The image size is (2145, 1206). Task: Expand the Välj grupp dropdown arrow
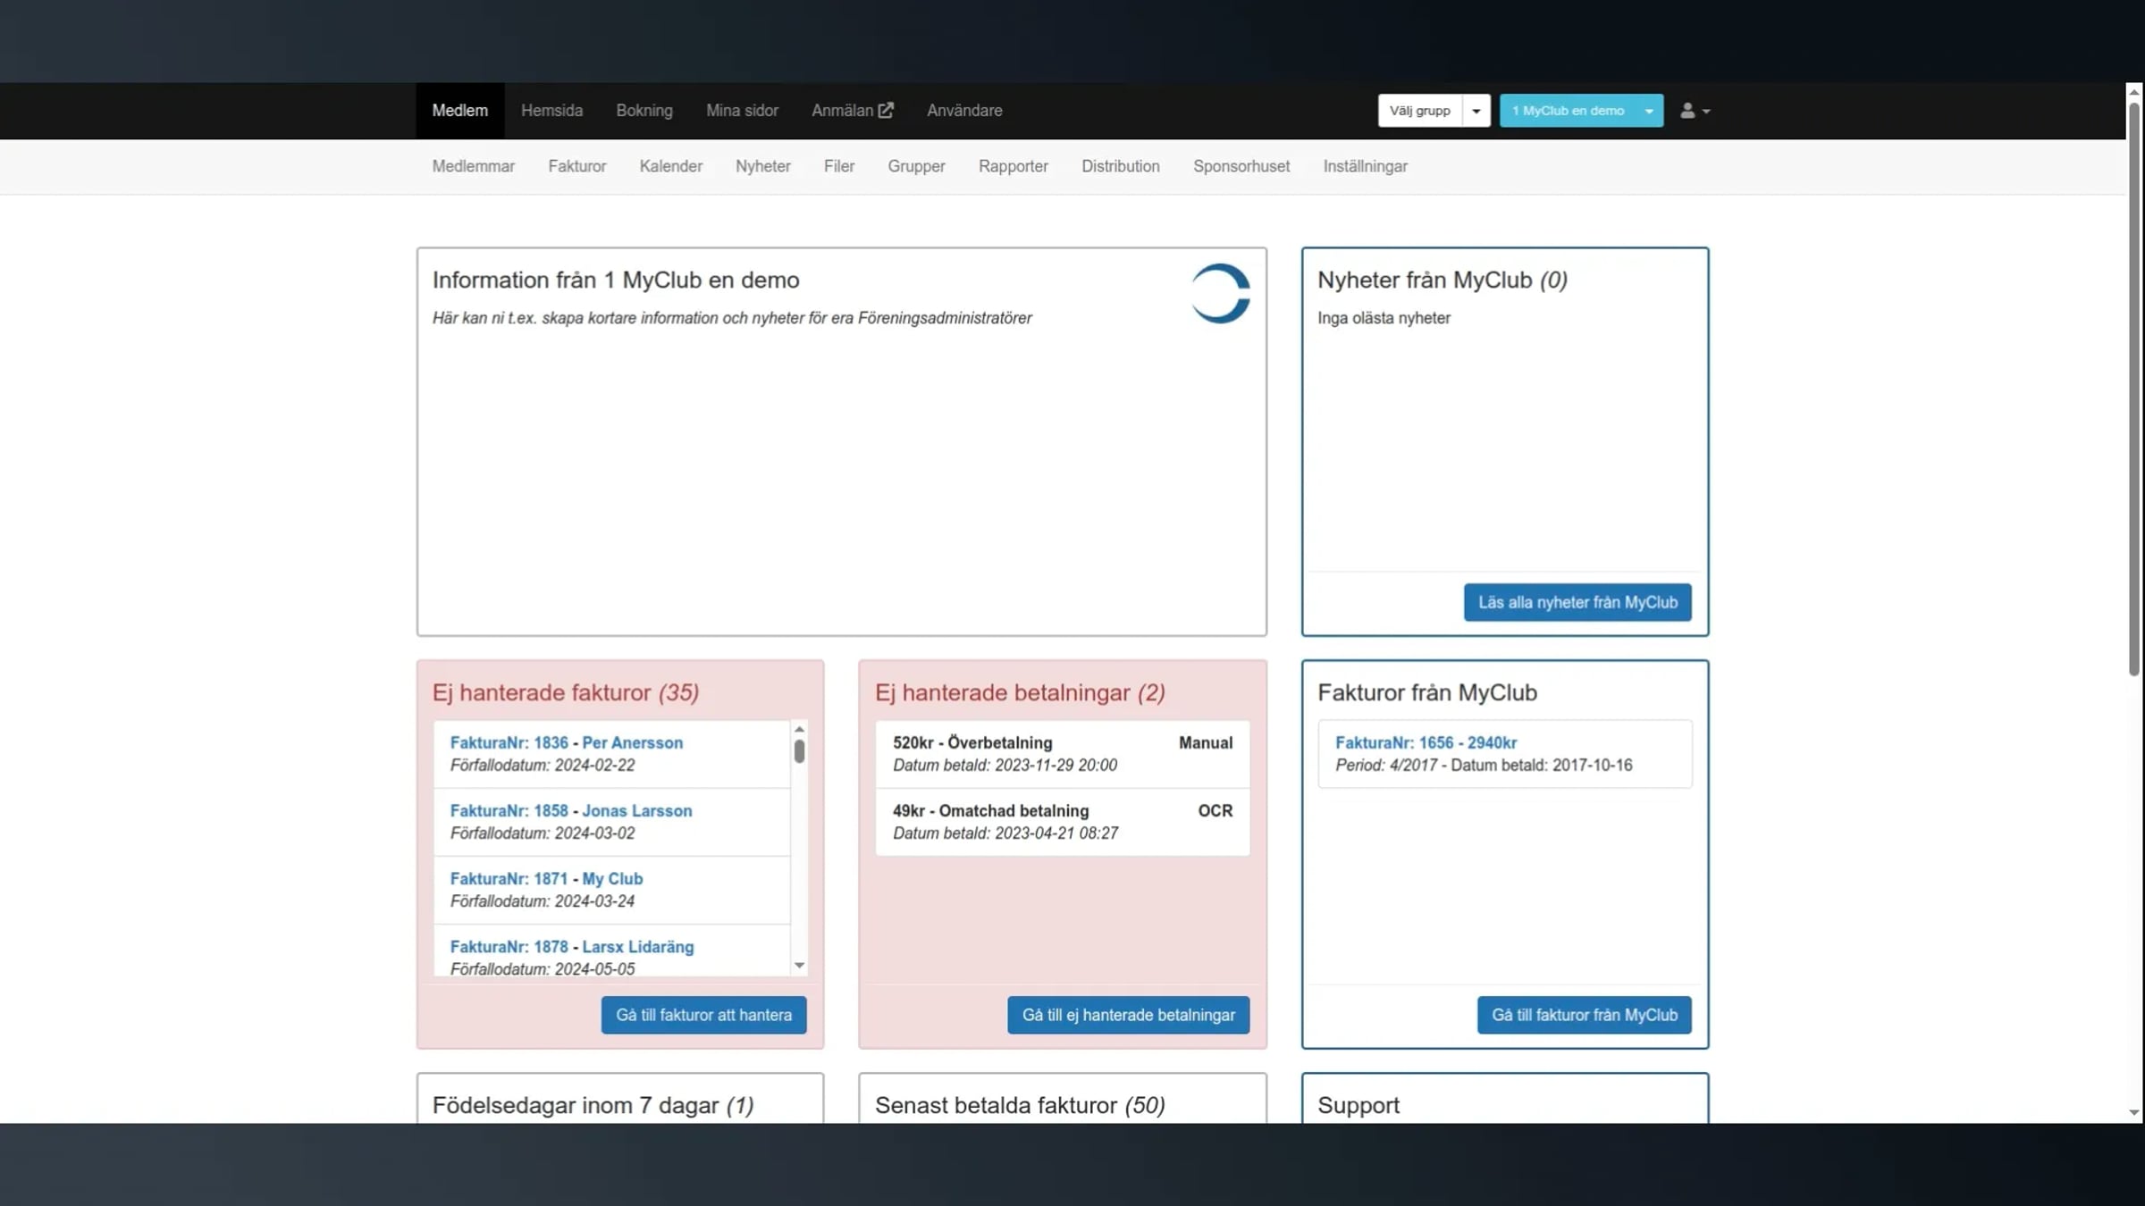1476,111
